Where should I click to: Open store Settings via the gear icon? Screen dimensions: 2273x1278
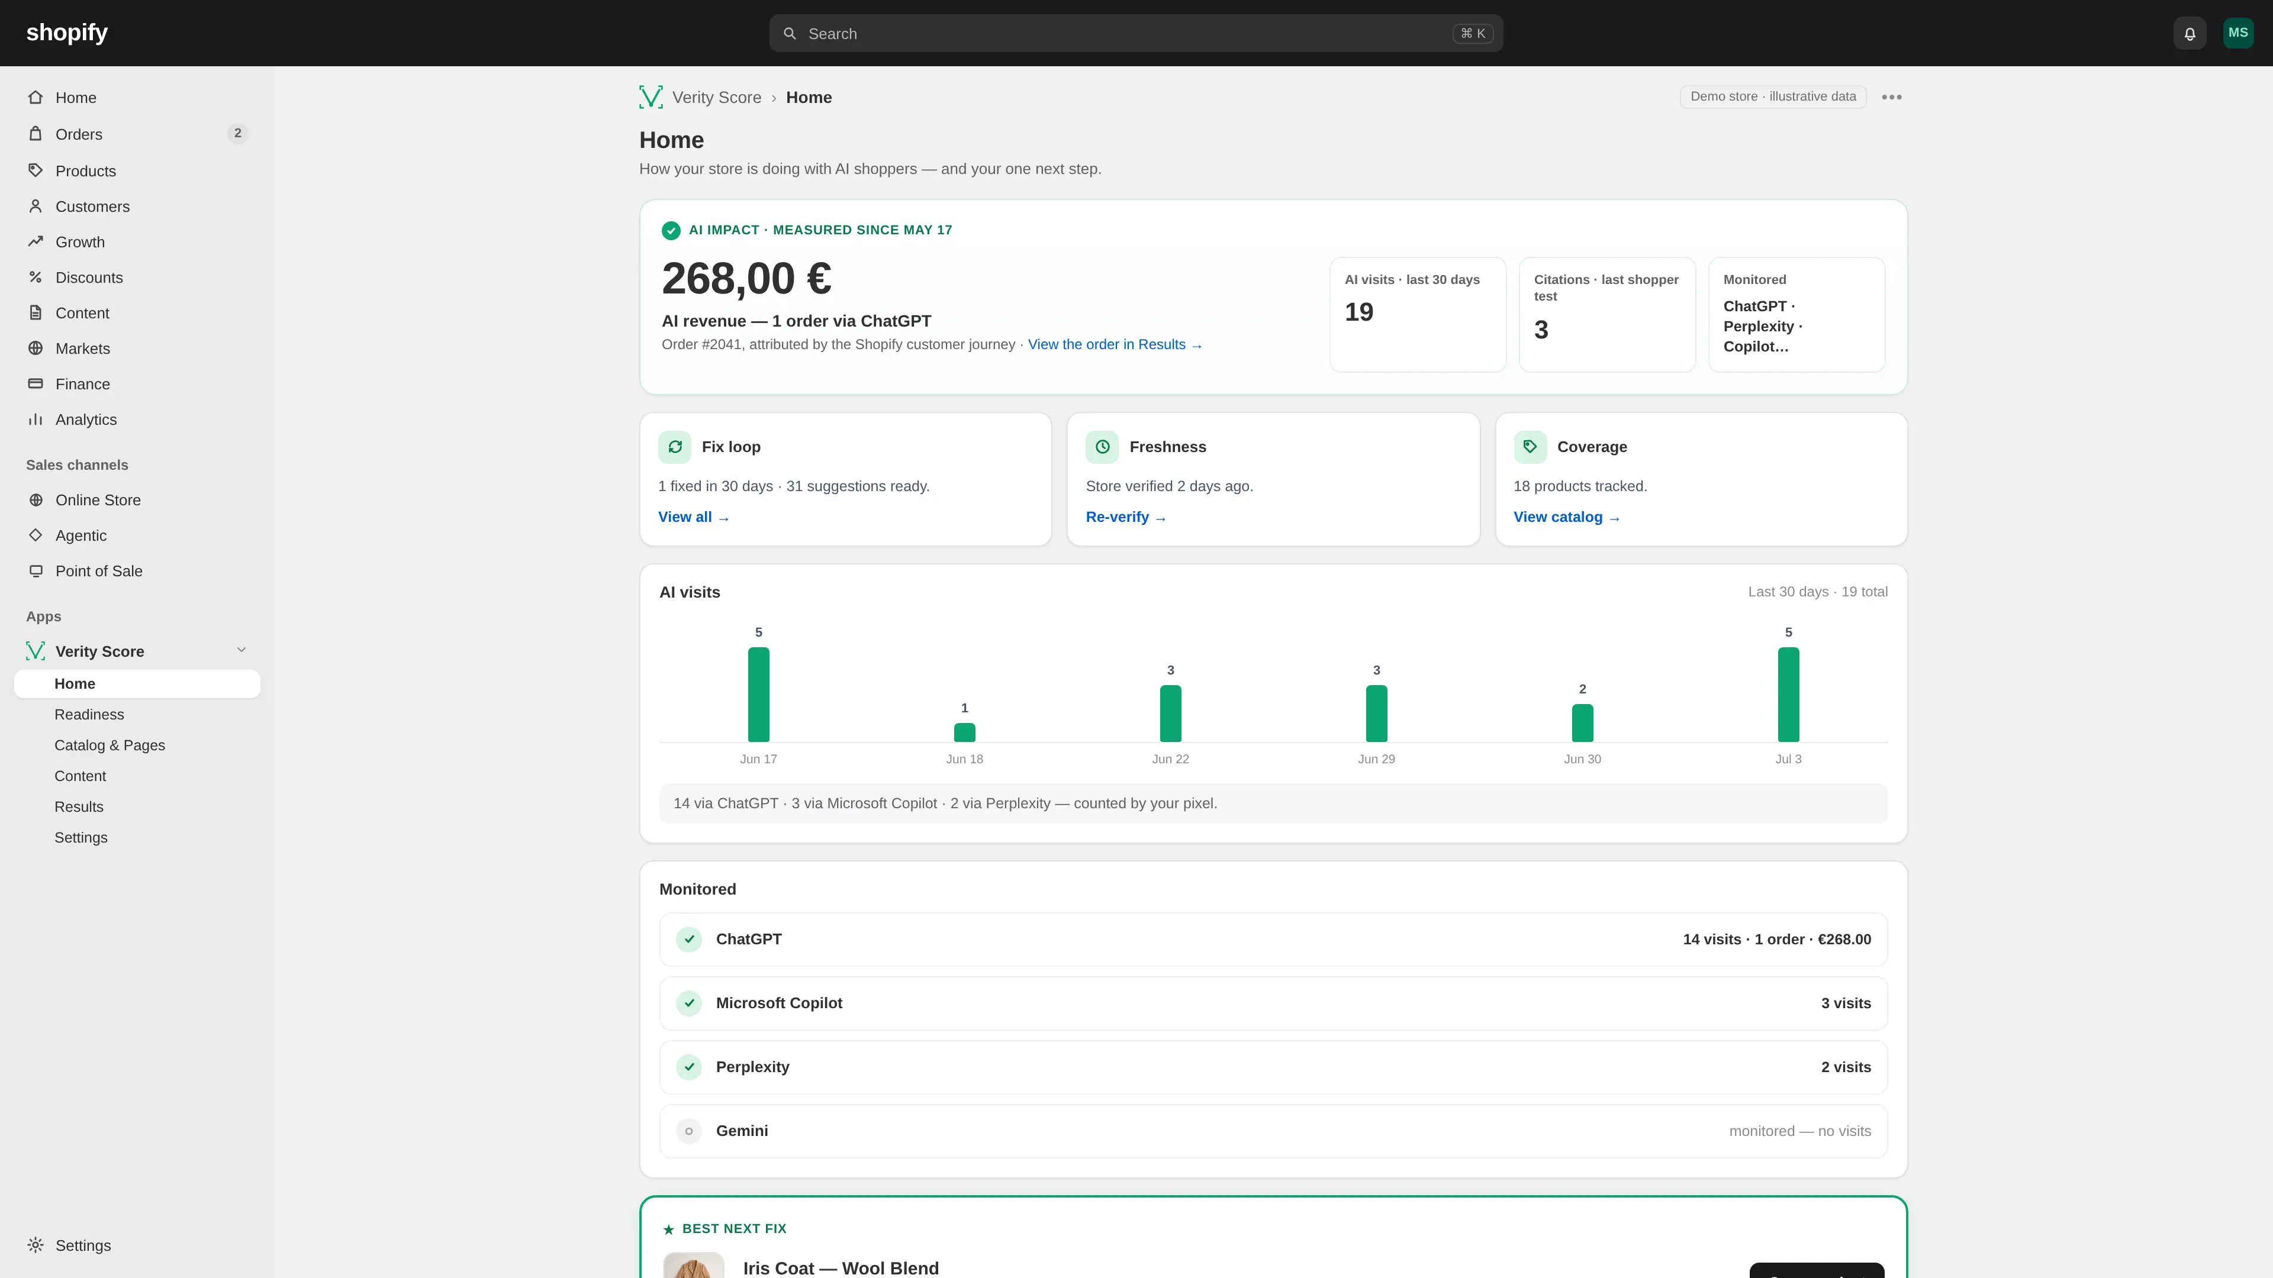[36, 1244]
